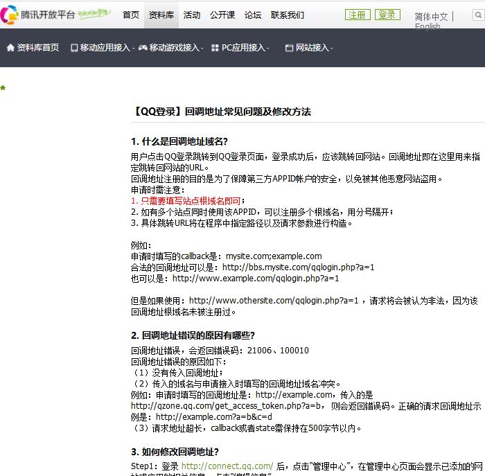Click the gamepad icon beside 移动游戏接入
Viewport: 485px width, 476px height.
coord(143,48)
